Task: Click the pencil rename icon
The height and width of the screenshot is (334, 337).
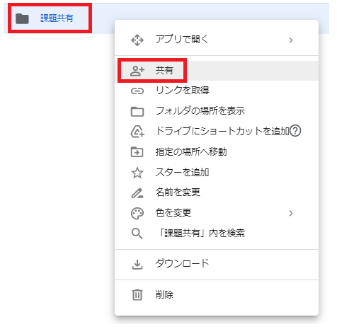Action: [x=137, y=193]
